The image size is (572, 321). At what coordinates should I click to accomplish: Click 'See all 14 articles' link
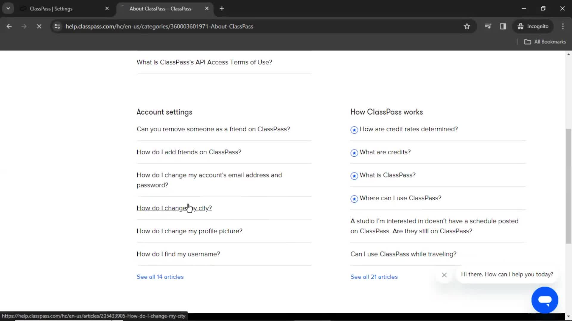tap(160, 277)
